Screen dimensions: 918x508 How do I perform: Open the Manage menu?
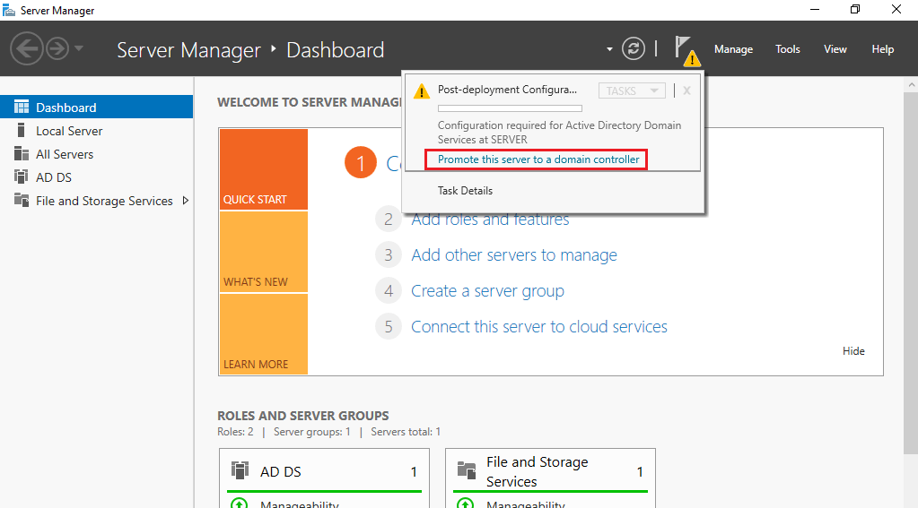733,49
